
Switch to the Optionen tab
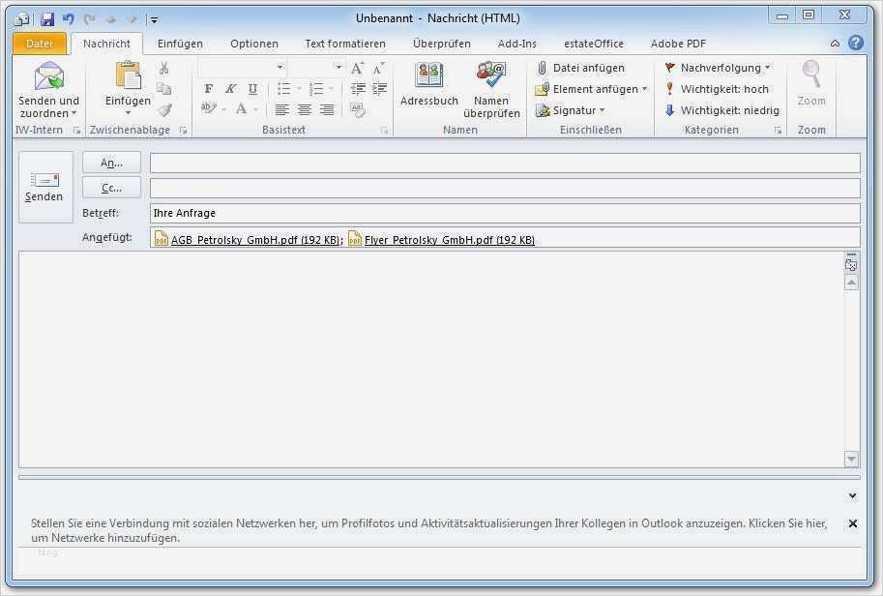point(254,44)
